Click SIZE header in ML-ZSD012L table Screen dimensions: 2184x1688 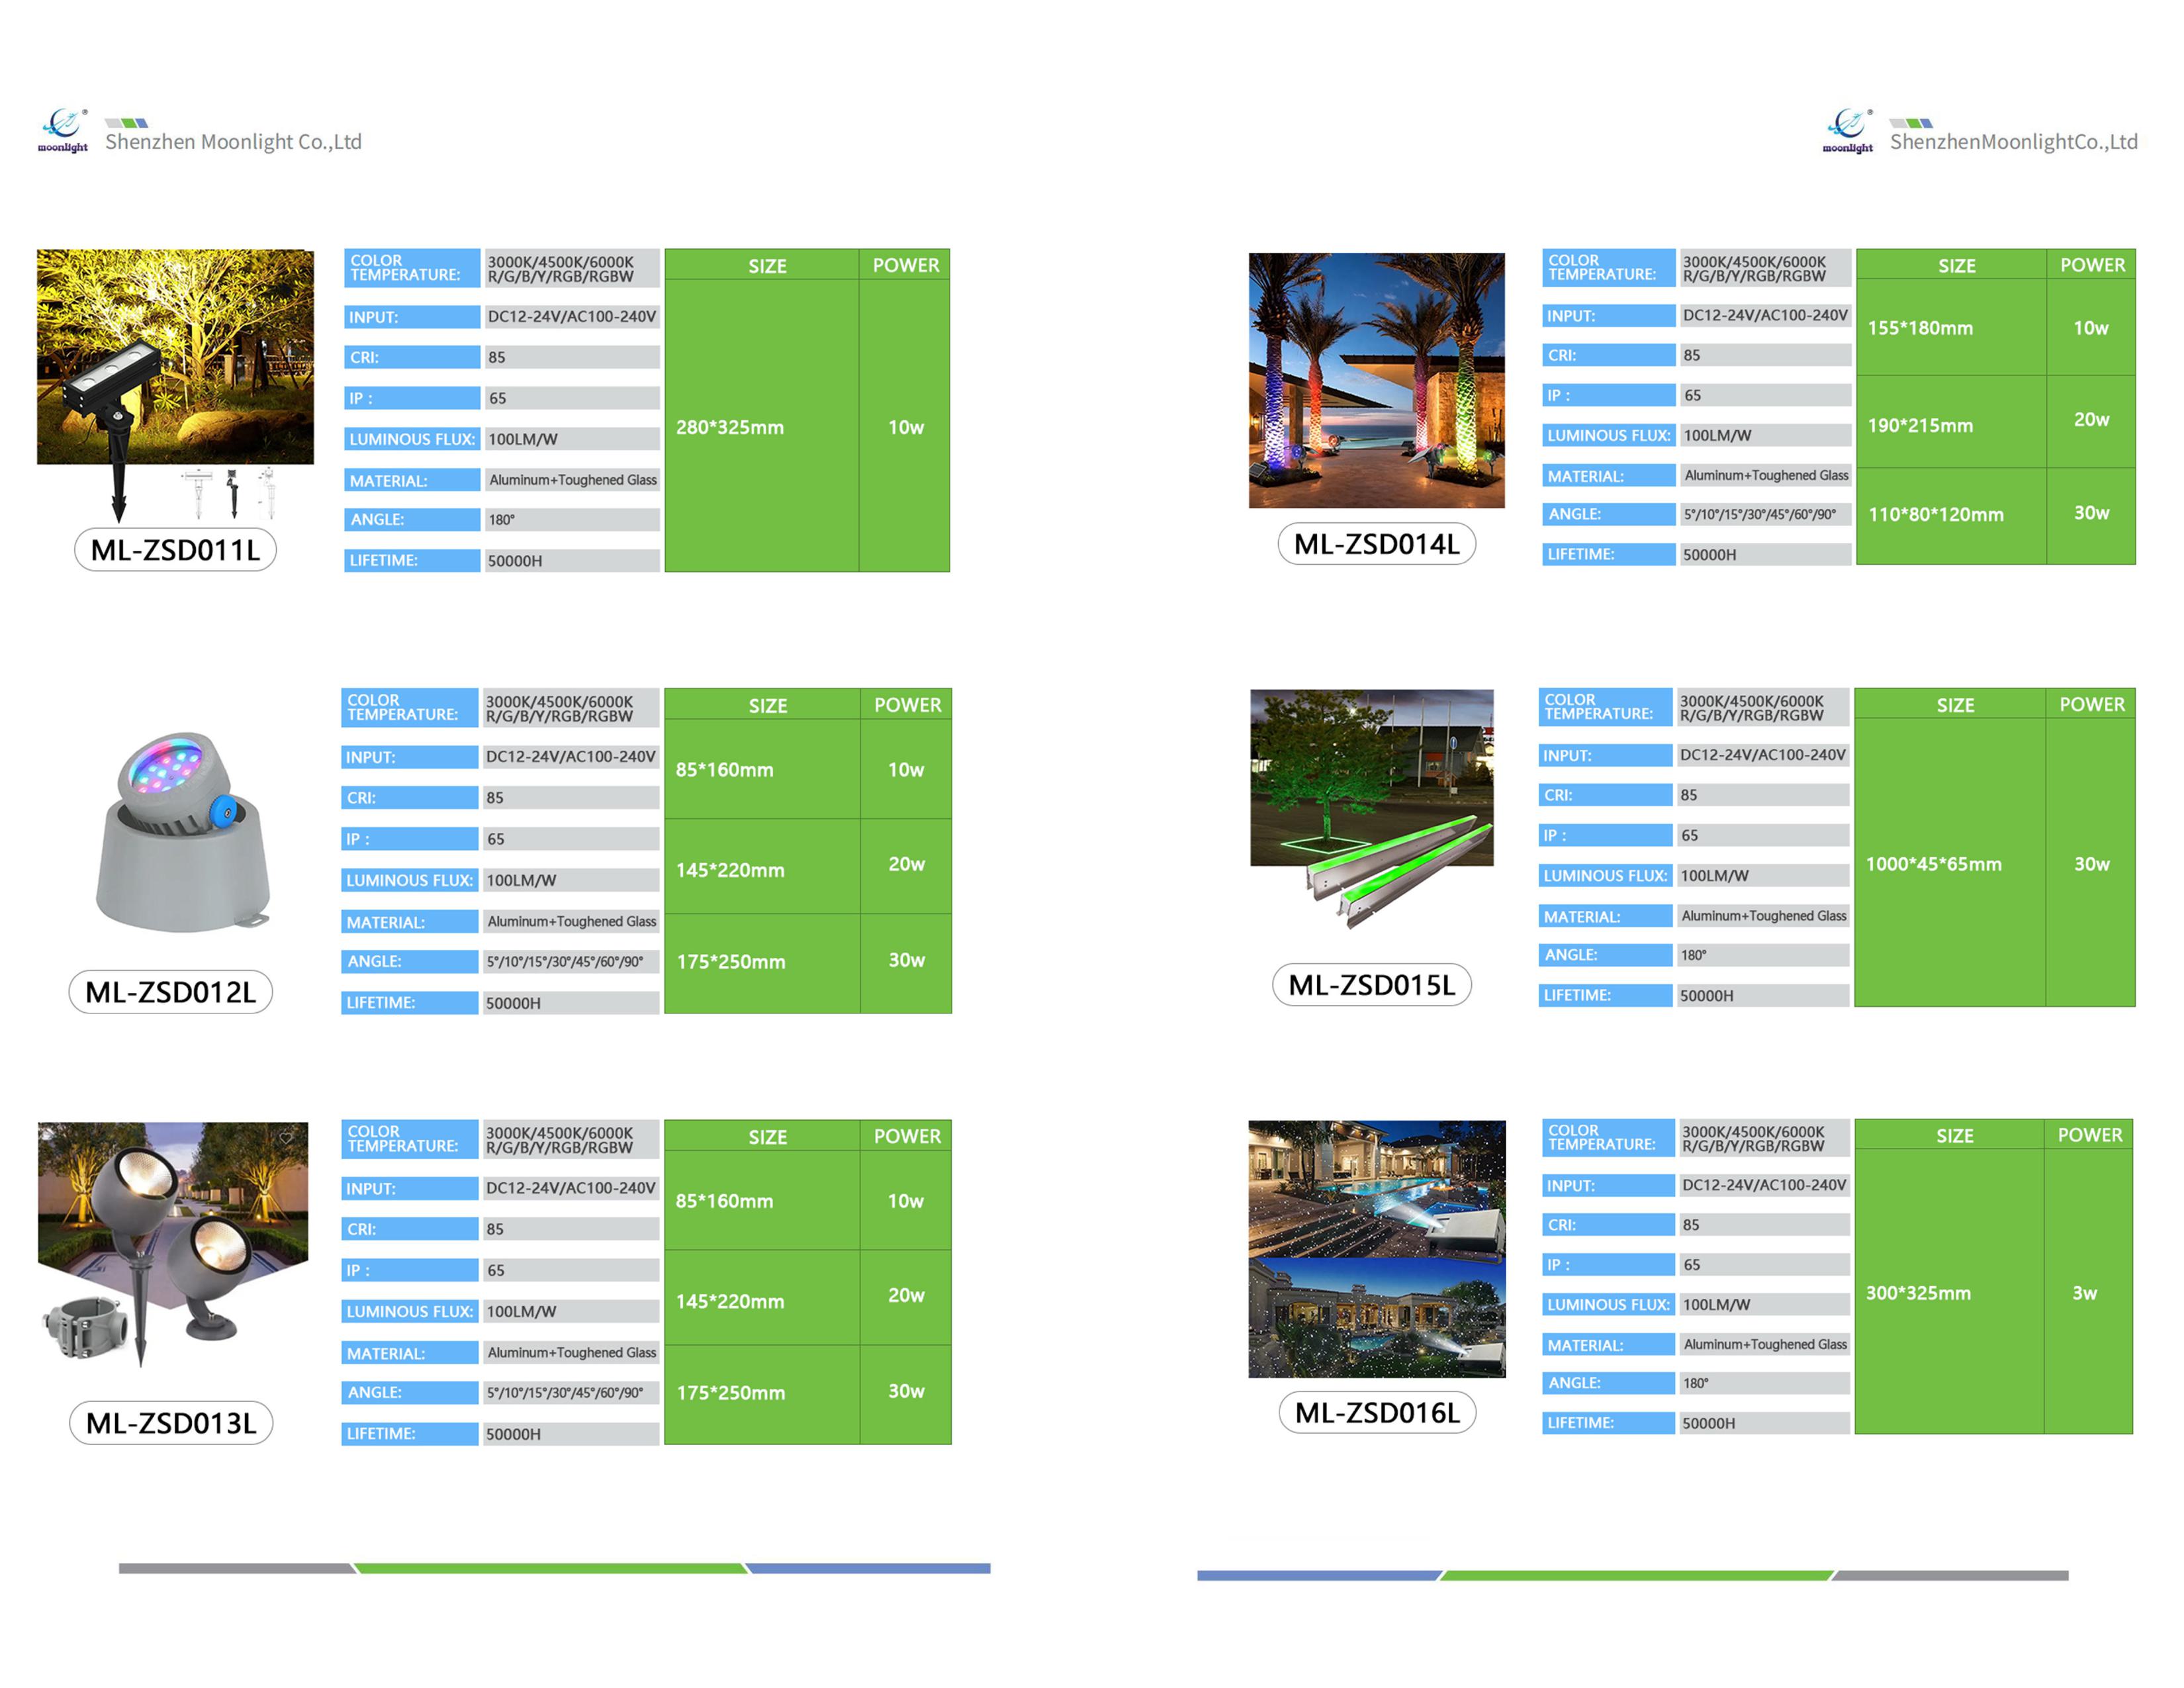click(767, 705)
